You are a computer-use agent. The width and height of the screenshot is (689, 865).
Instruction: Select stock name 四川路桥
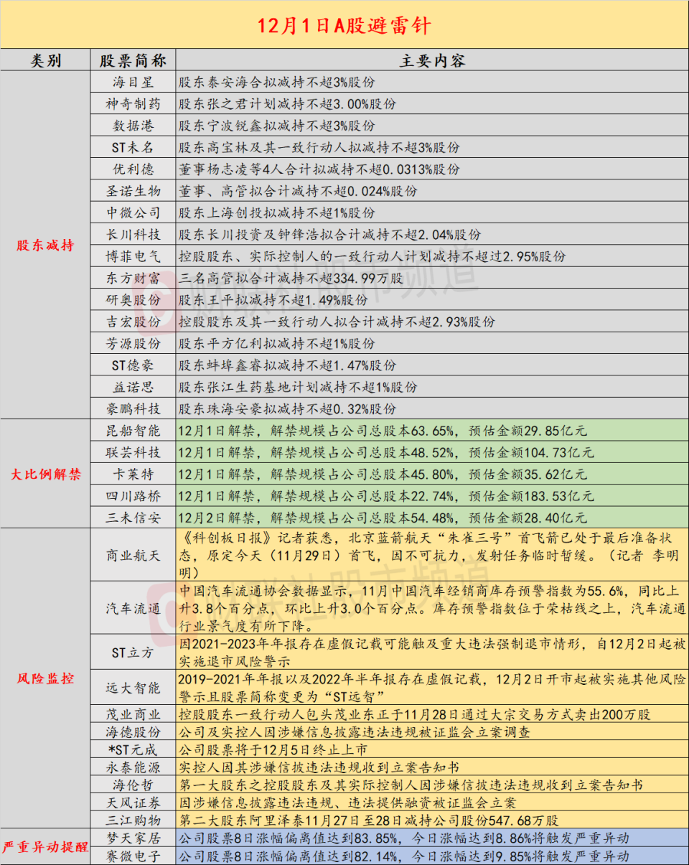pyautogui.click(x=133, y=495)
